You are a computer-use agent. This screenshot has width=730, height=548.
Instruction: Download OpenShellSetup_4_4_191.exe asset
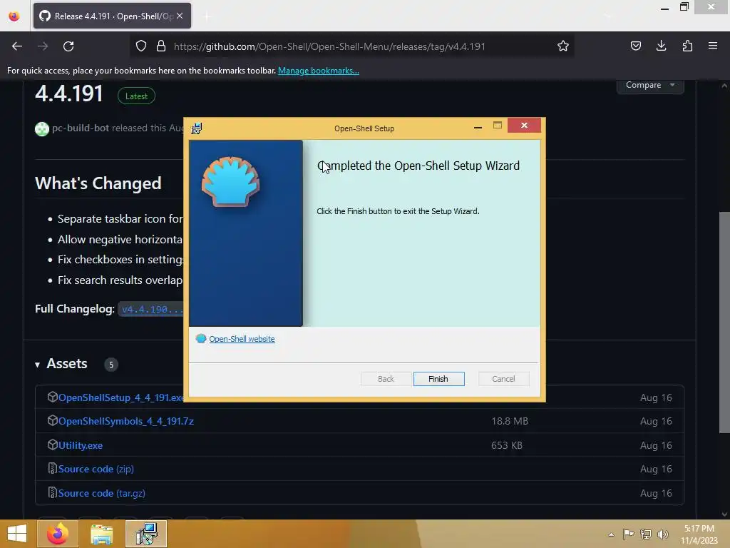[120, 397]
